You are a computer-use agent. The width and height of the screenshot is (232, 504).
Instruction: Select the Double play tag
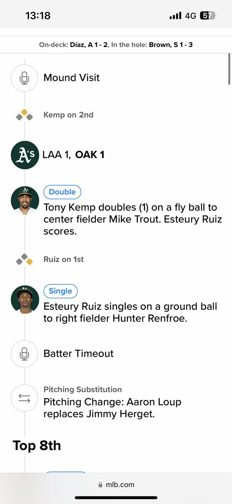coord(62,192)
